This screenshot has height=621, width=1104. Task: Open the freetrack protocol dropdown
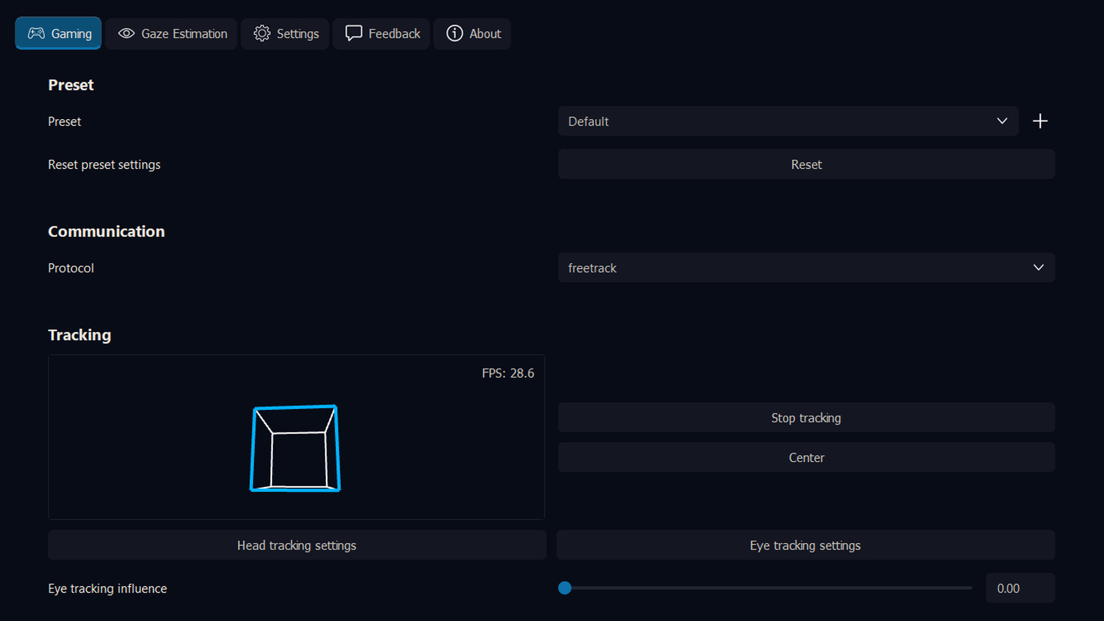806,268
